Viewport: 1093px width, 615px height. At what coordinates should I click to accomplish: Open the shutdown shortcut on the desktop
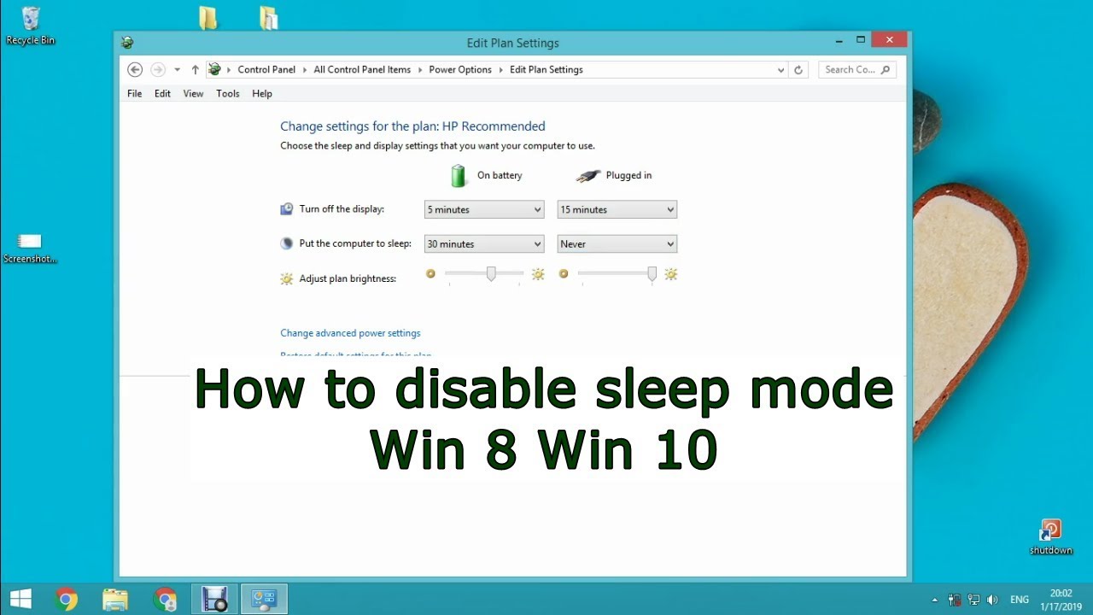(x=1050, y=536)
